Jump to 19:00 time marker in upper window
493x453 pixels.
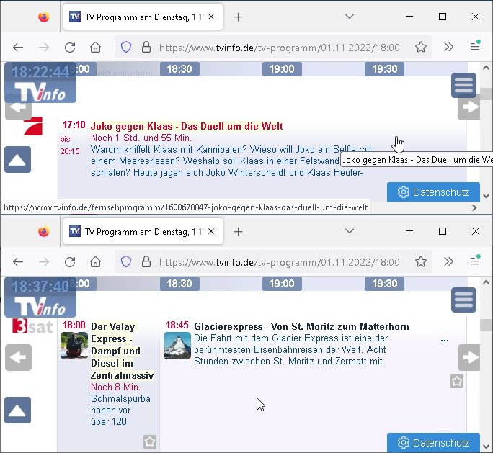click(282, 69)
